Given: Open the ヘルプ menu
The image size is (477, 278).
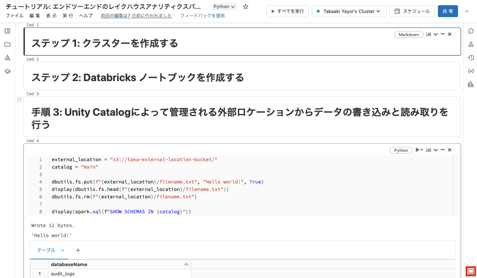Looking at the screenshot, I should tap(86, 16).
